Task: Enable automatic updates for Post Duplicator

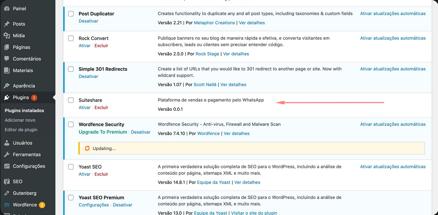Action: click(x=393, y=14)
